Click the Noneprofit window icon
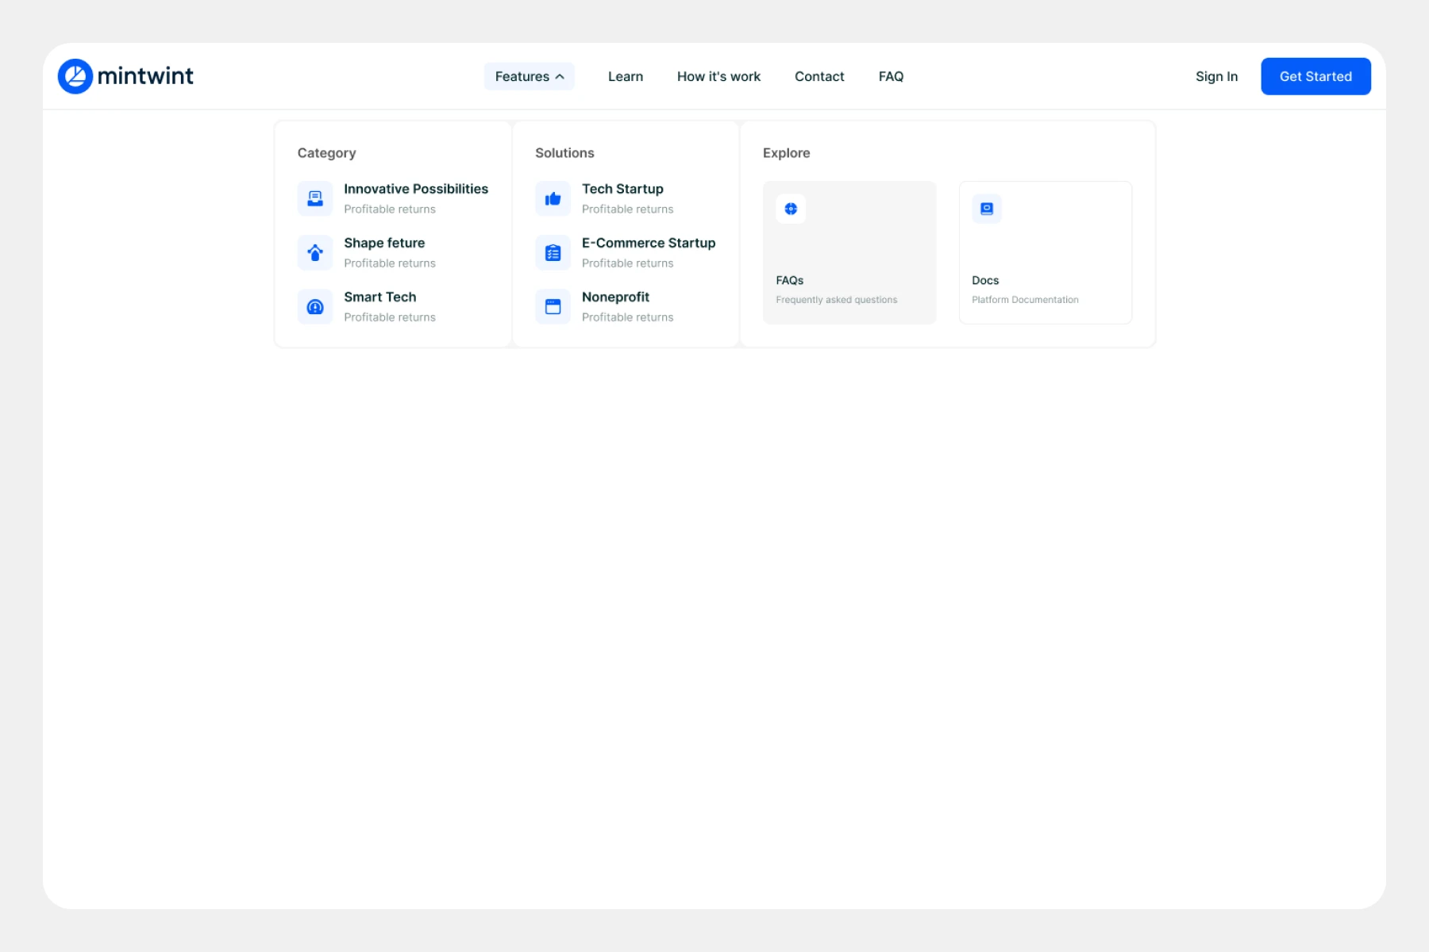 pos(553,306)
